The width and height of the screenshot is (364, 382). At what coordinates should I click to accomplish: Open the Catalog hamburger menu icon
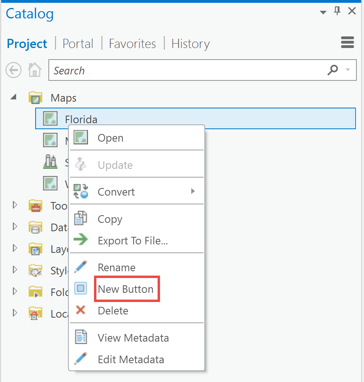[347, 42]
